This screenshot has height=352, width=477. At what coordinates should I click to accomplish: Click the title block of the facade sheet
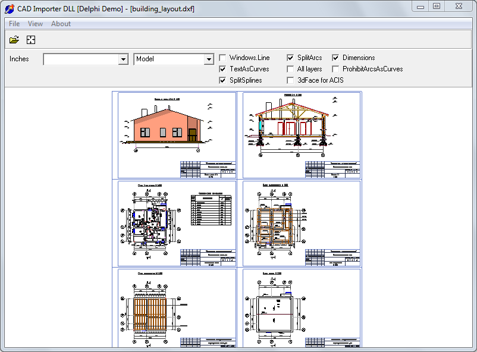click(208, 170)
